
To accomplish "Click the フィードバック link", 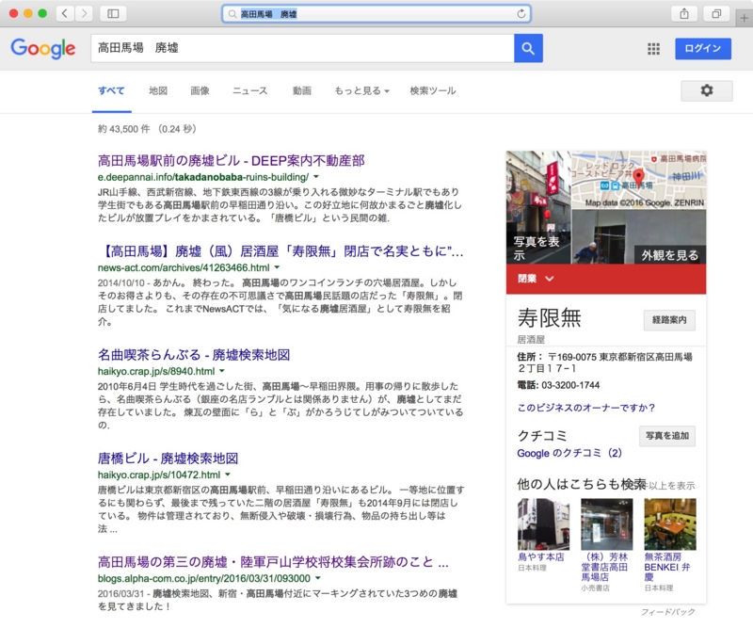I will 668,612.
